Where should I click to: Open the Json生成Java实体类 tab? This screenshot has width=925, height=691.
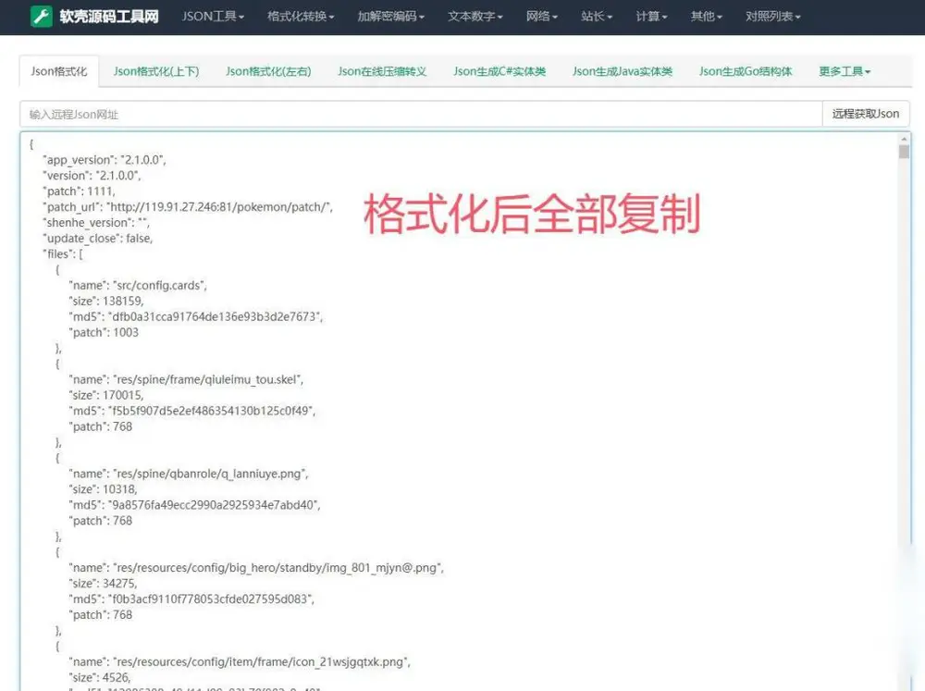623,71
